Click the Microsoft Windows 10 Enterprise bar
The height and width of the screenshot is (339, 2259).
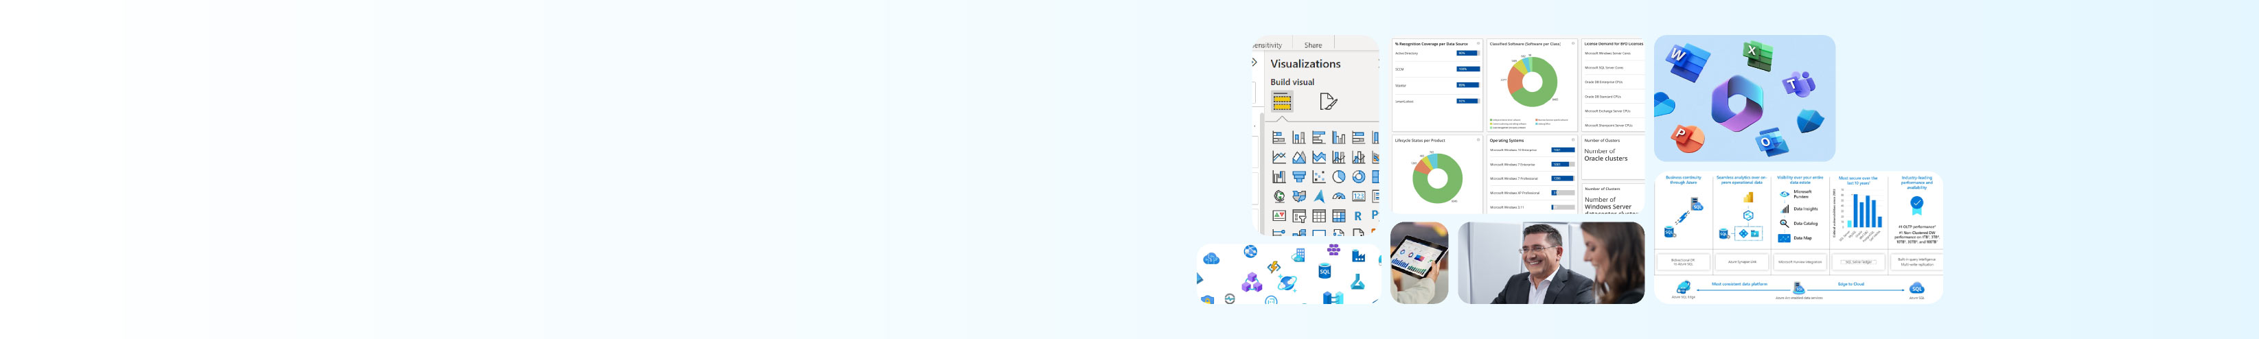[x=1563, y=150]
